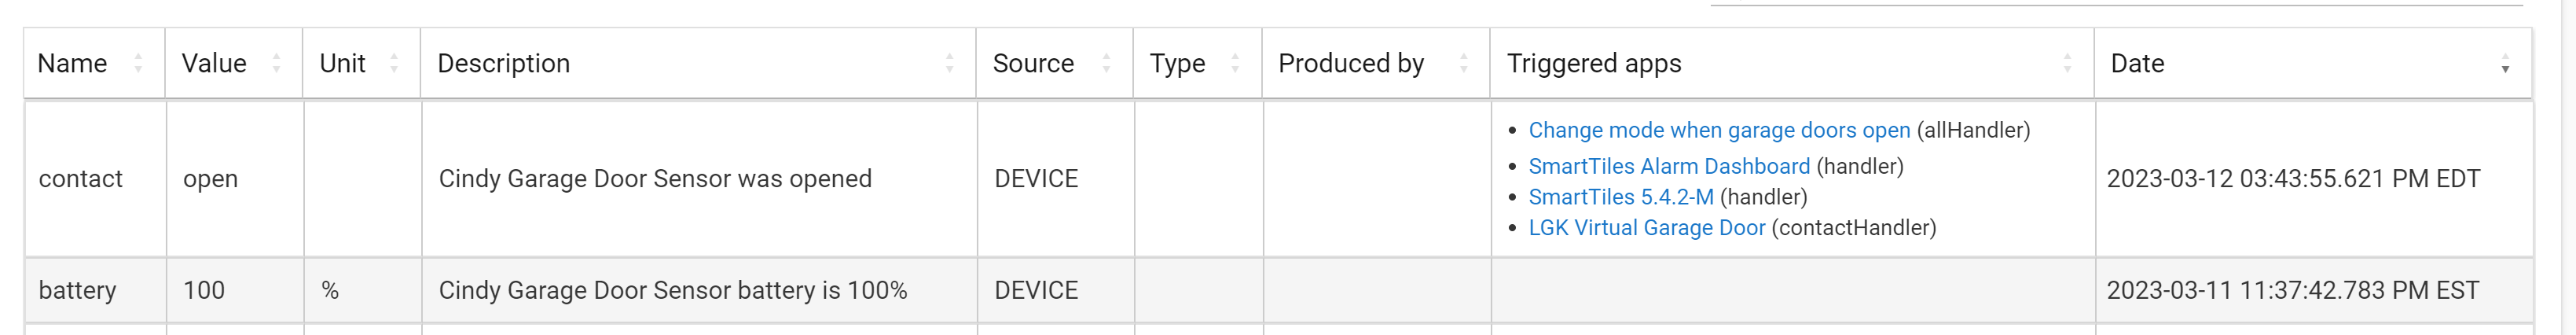Sort table by Name column arrows

[138, 63]
